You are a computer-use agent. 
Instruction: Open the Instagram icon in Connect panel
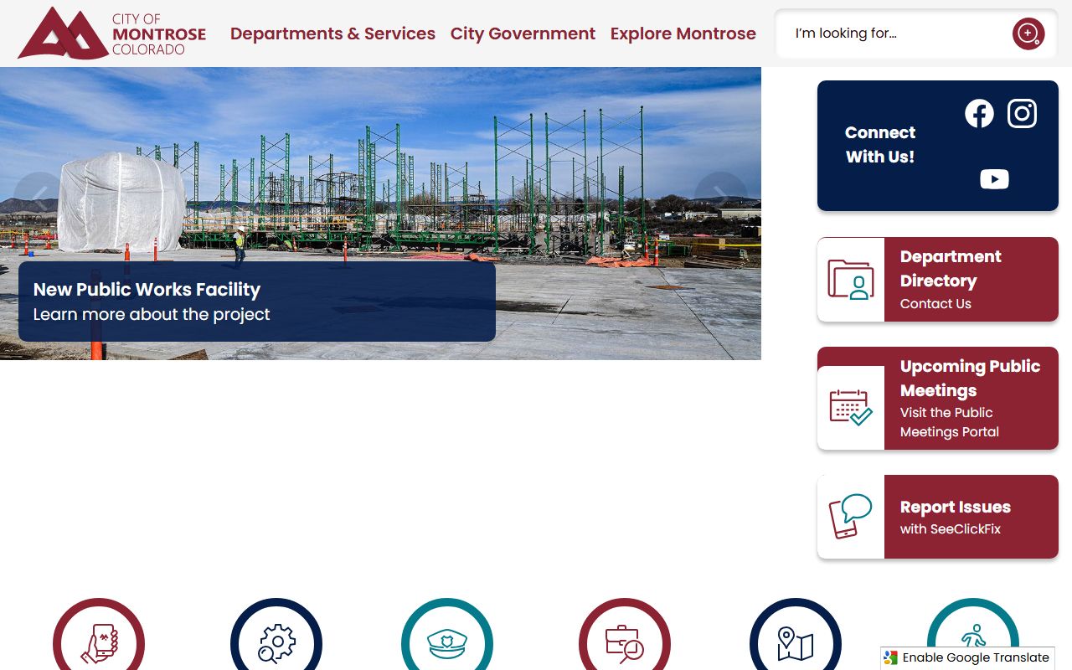[x=1022, y=113]
